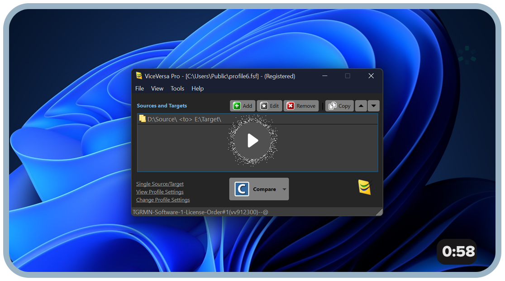Screen dimensions: 505x281
Task: Click the license text in the status bar
Action: pos(200,212)
